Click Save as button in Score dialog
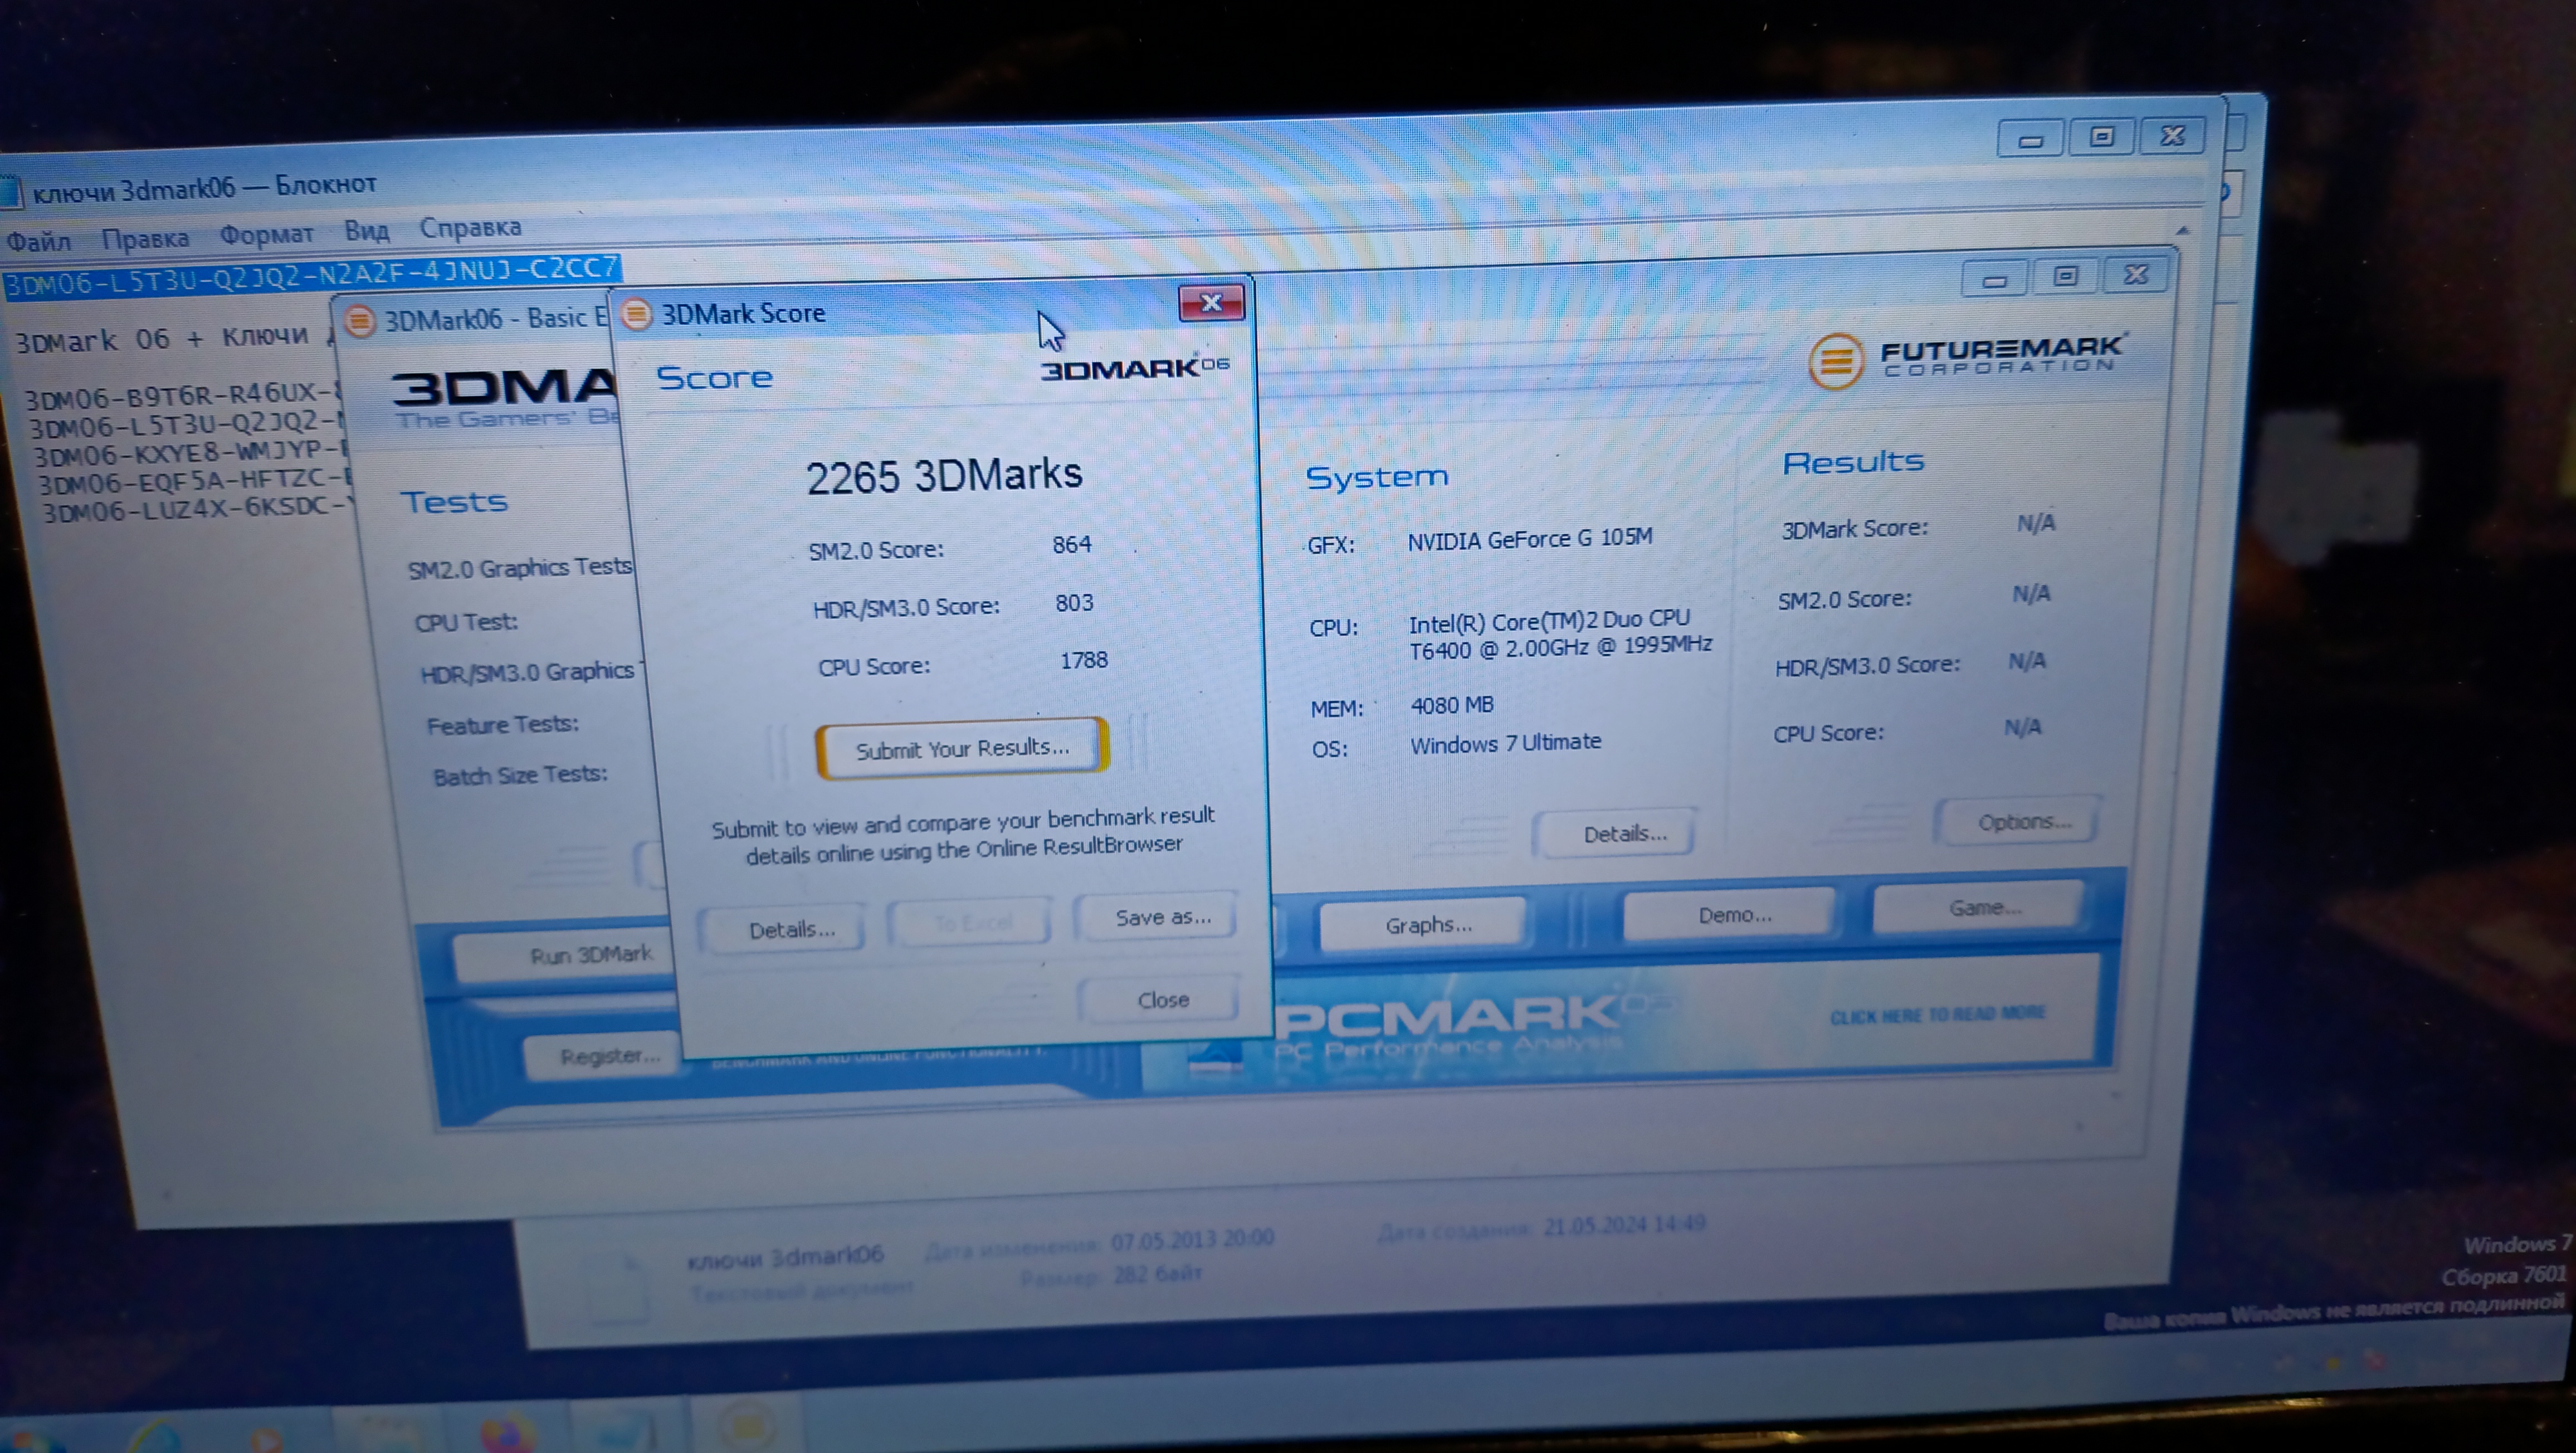The image size is (2576, 1453). (x=1162, y=917)
